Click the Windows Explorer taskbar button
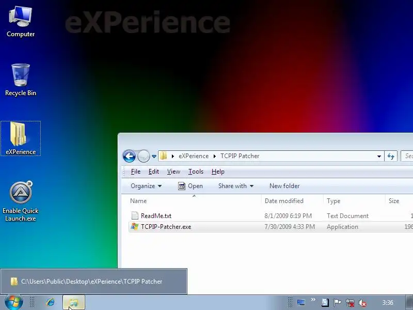This screenshot has height=310, width=413. coord(74,302)
